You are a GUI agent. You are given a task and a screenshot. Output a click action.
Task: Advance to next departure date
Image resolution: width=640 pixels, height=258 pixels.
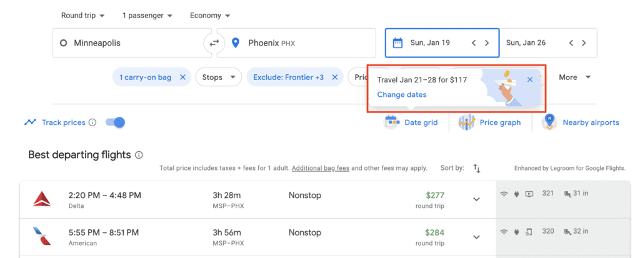[x=487, y=43]
